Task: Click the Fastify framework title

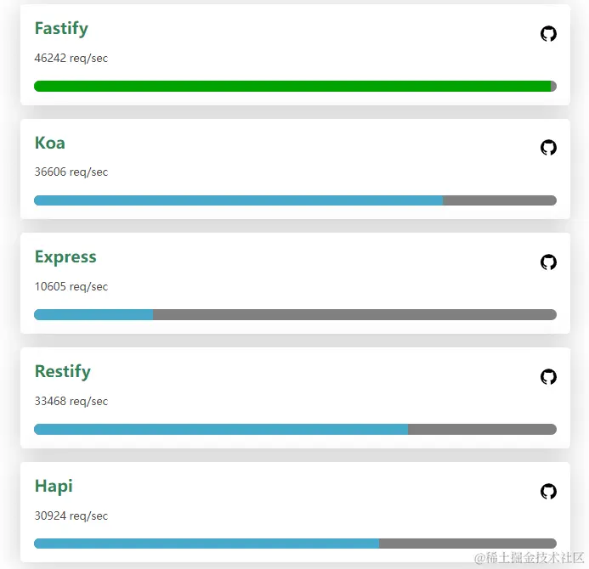Action: tap(61, 29)
